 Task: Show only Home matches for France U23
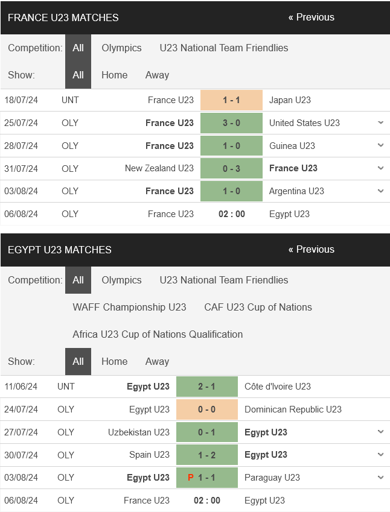pyautogui.click(x=115, y=75)
